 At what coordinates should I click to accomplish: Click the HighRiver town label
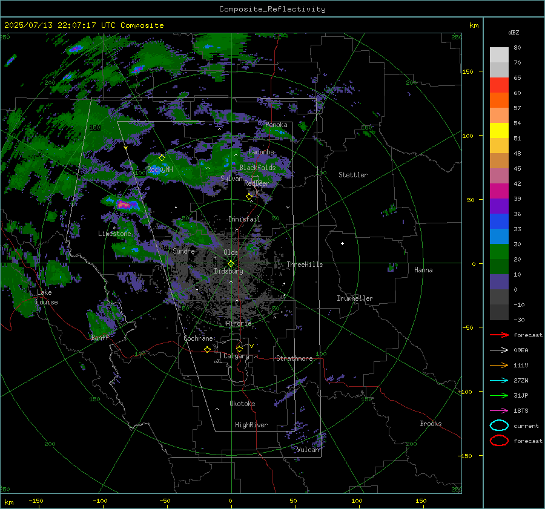tap(251, 425)
